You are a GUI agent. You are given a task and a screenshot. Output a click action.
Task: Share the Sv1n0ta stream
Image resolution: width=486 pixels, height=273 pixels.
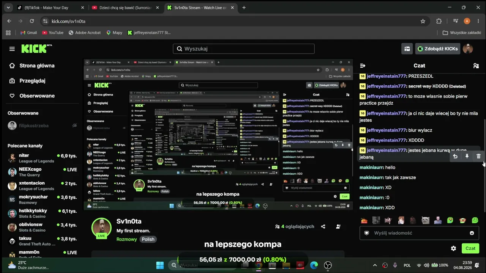pos(323,226)
